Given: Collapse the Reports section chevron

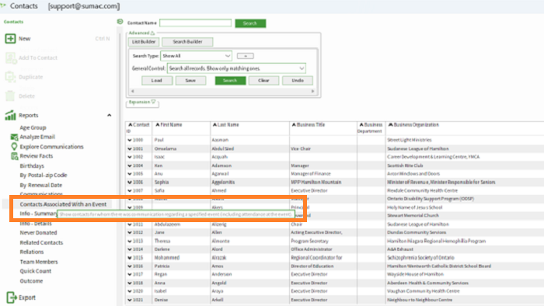Looking at the screenshot, I should pyautogui.click(x=110, y=115).
